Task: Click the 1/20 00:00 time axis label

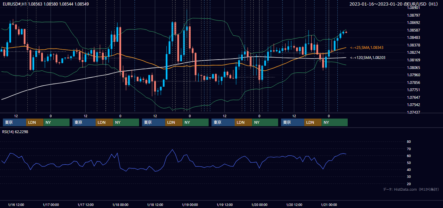Action: coord(259,205)
